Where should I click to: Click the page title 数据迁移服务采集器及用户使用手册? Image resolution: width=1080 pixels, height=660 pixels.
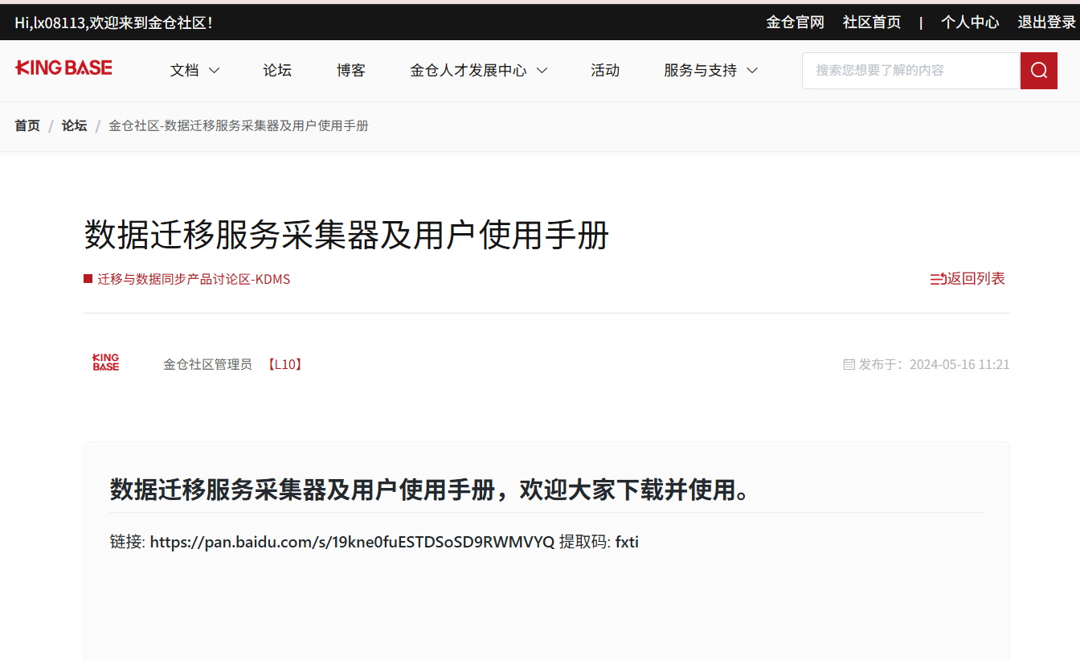pyautogui.click(x=346, y=236)
